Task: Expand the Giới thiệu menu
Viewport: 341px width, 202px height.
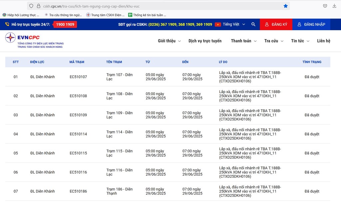Action: pos(169,41)
